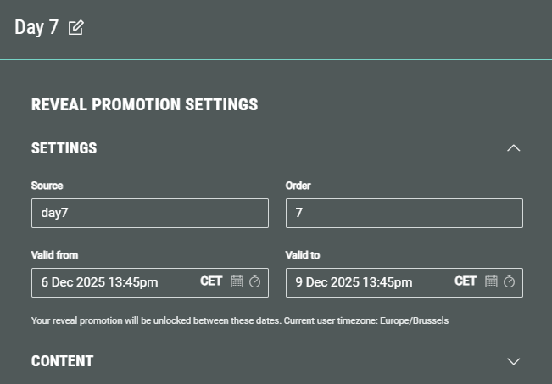Expand the CONTENT section with its chevron
Viewport: 552px width, 384px height.
point(513,361)
